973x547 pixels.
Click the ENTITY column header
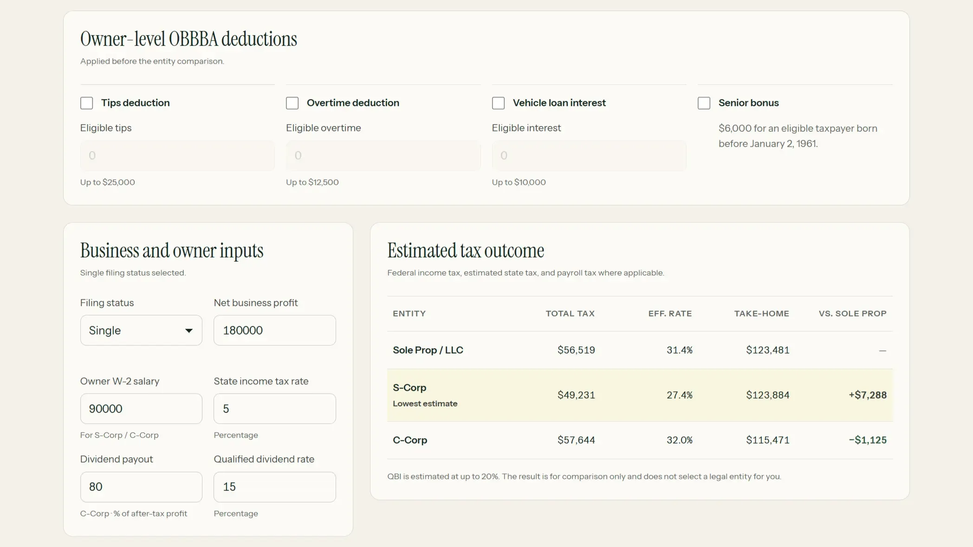409,314
